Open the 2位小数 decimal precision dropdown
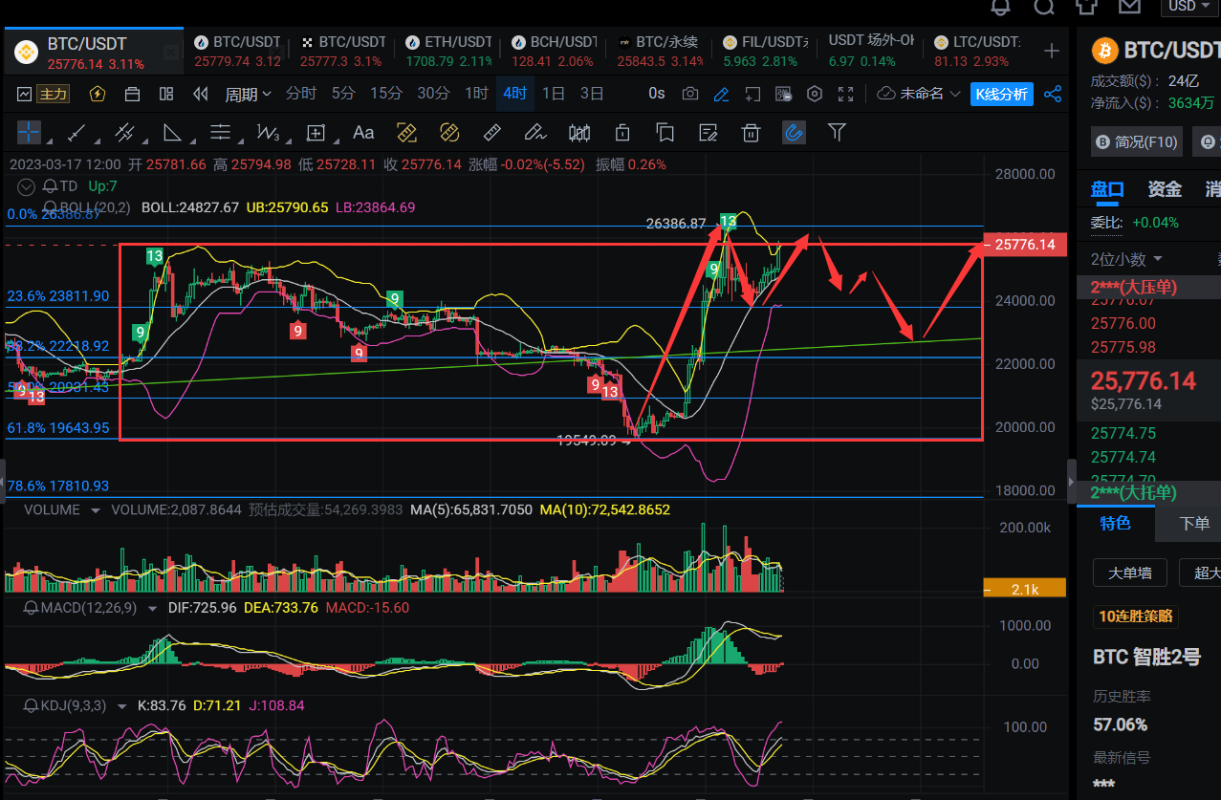The height and width of the screenshot is (800, 1221). click(1126, 259)
